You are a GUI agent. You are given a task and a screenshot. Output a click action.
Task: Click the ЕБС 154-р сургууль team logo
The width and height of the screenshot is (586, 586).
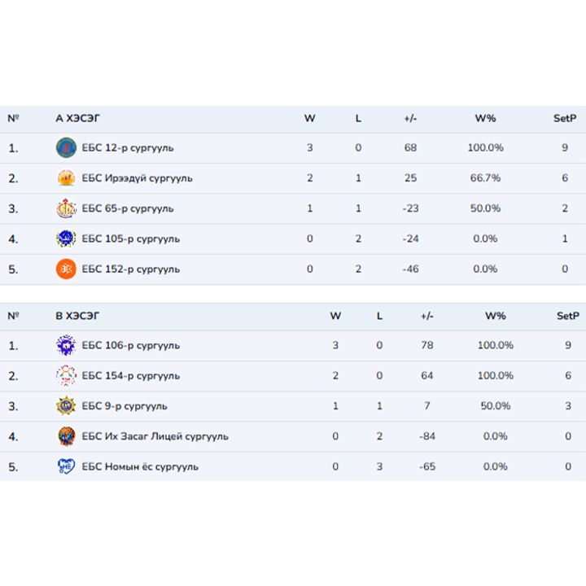point(66,376)
